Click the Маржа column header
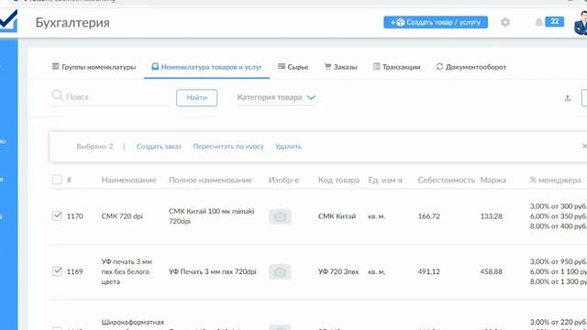Image resolution: width=587 pixels, height=330 pixels. point(493,180)
